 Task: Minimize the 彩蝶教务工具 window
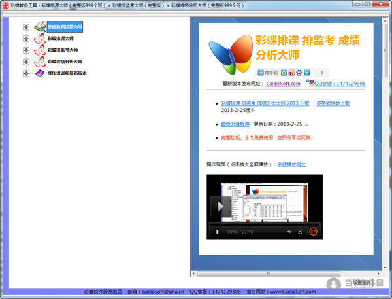357,4
